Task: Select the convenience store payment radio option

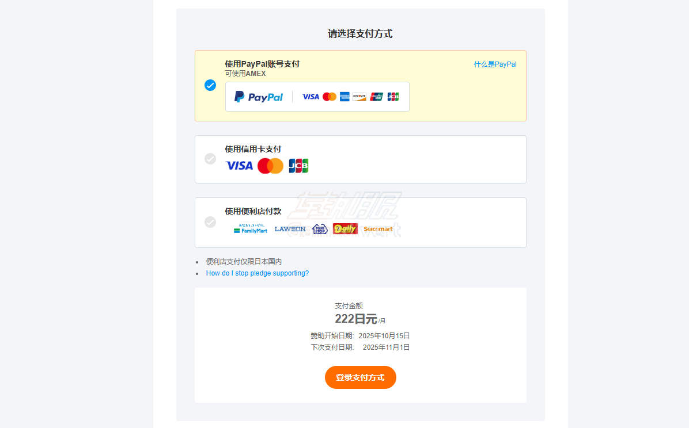Action: tap(210, 222)
